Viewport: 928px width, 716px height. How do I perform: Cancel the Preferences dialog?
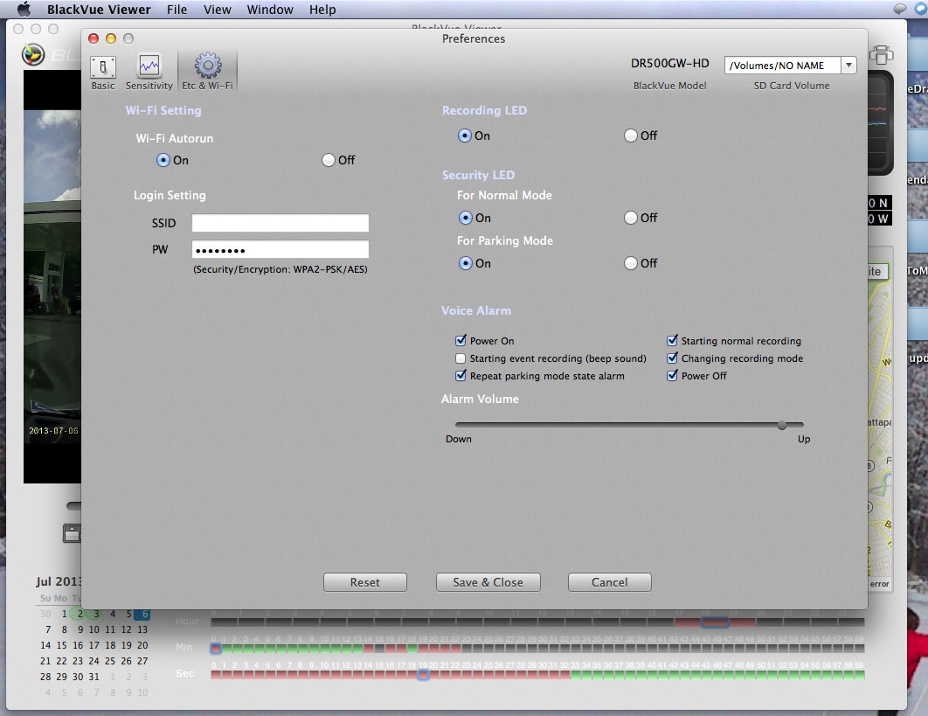(610, 582)
